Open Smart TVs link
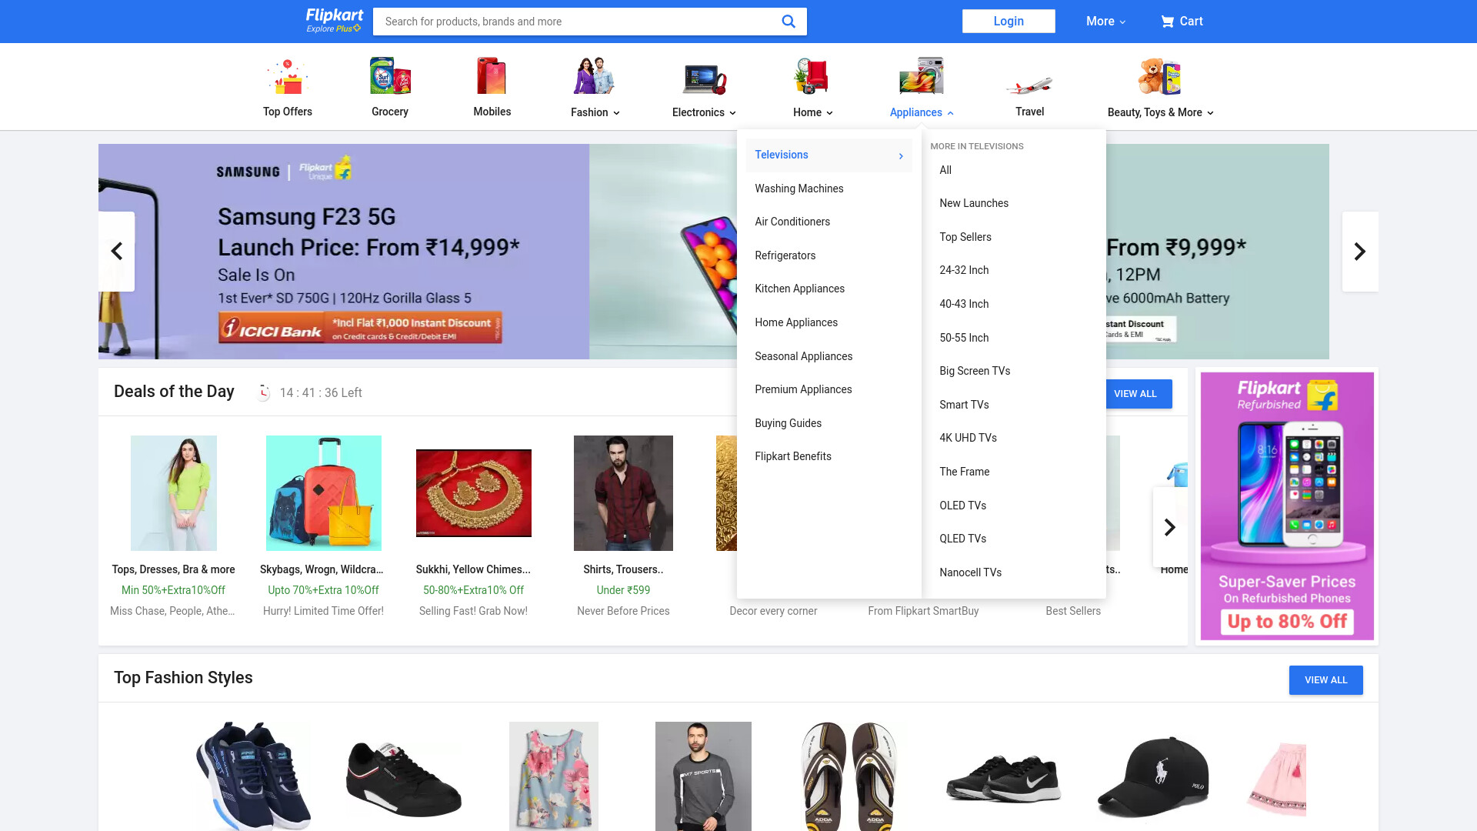Viewport: 1477px width, 831px height. pyautogui.click(x=964, y=405)
